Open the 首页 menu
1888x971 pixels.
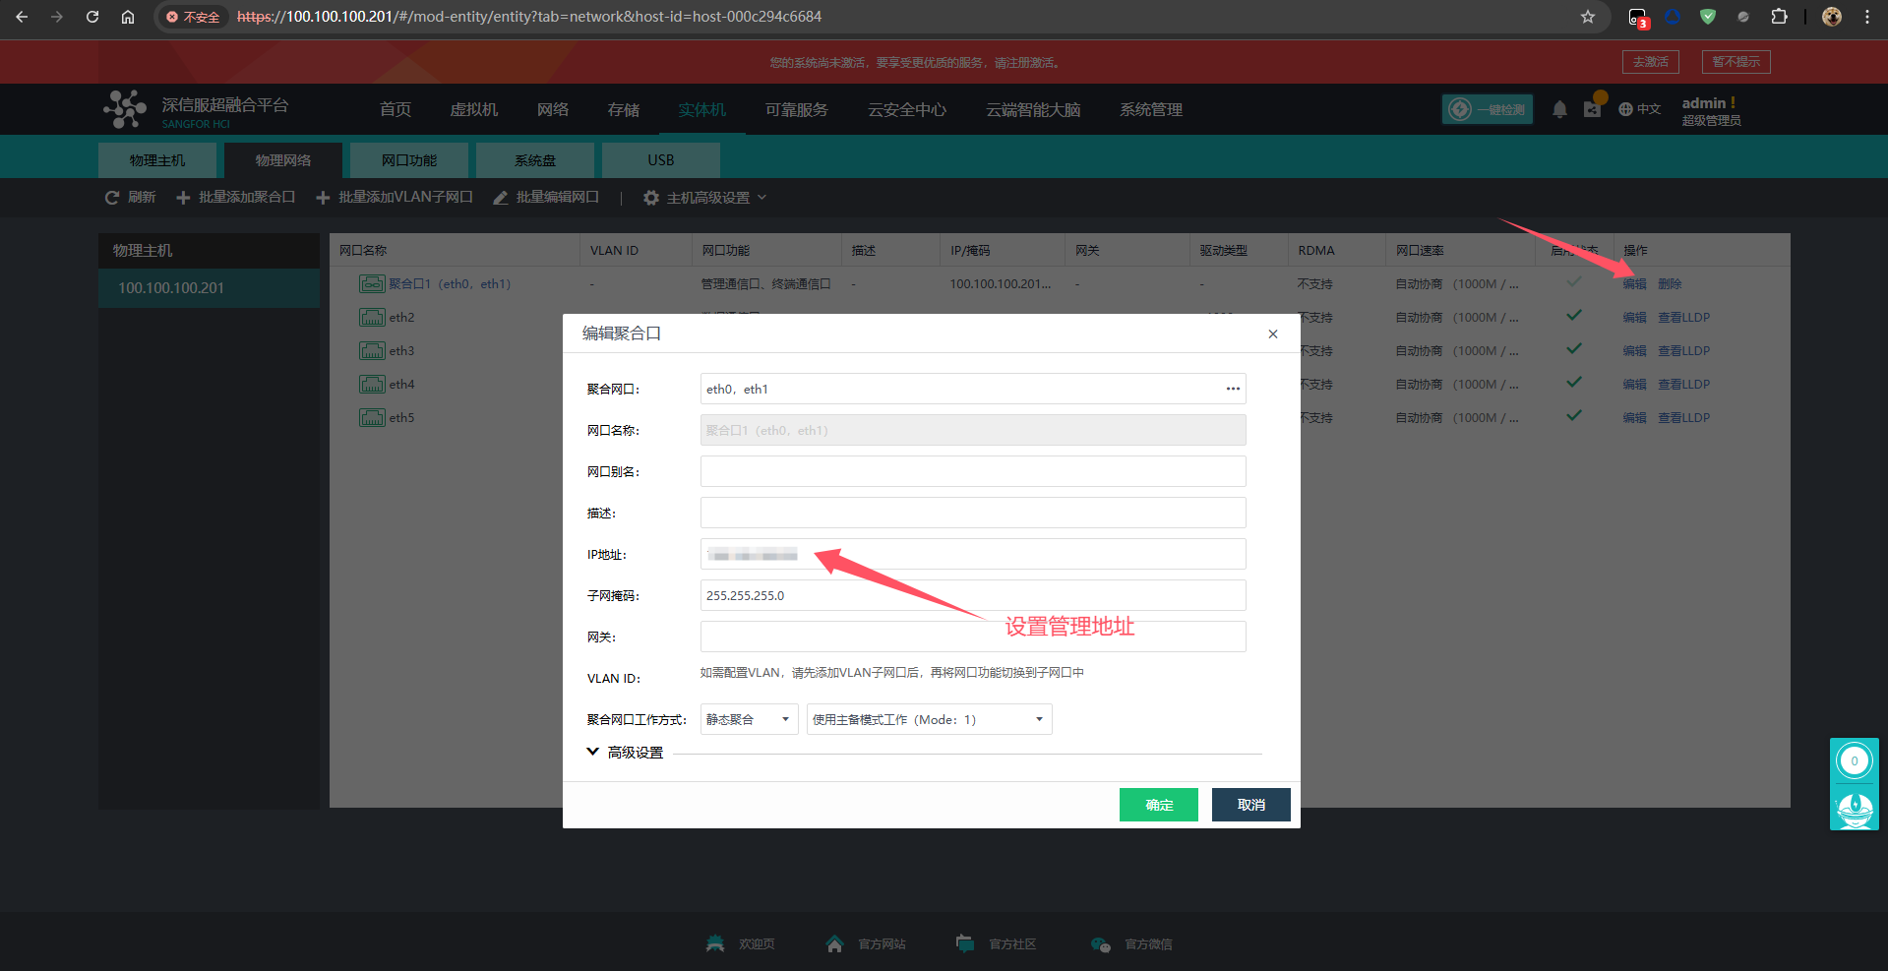[x=396, y=109]
